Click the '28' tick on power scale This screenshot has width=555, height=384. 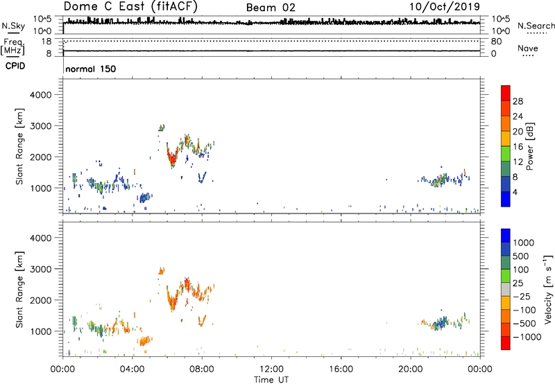point(518,101)
